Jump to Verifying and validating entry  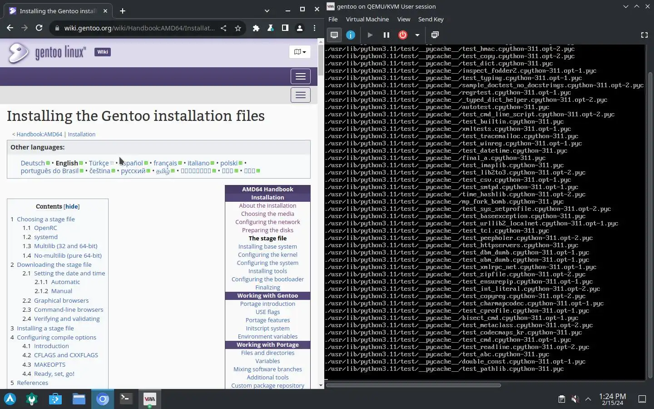(67, 319)
